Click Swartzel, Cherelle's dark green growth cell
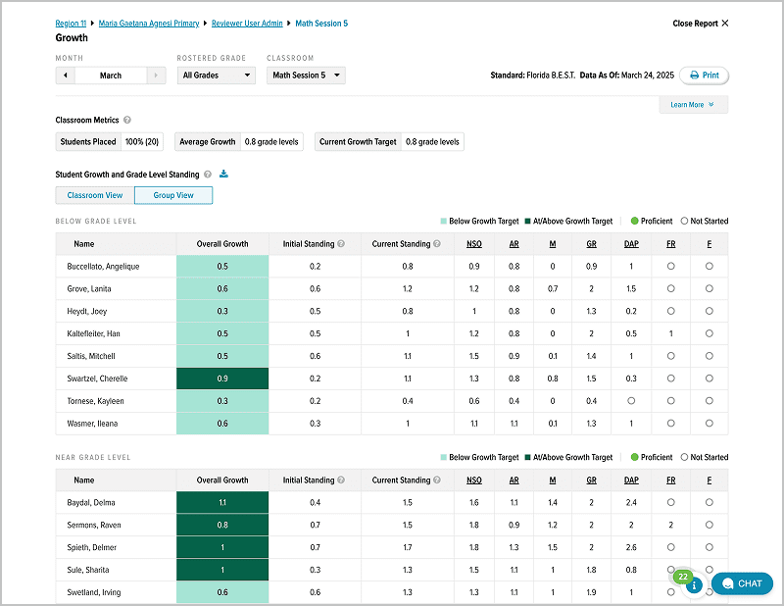Viewport: 784px width, 606px height. (222, 379)
